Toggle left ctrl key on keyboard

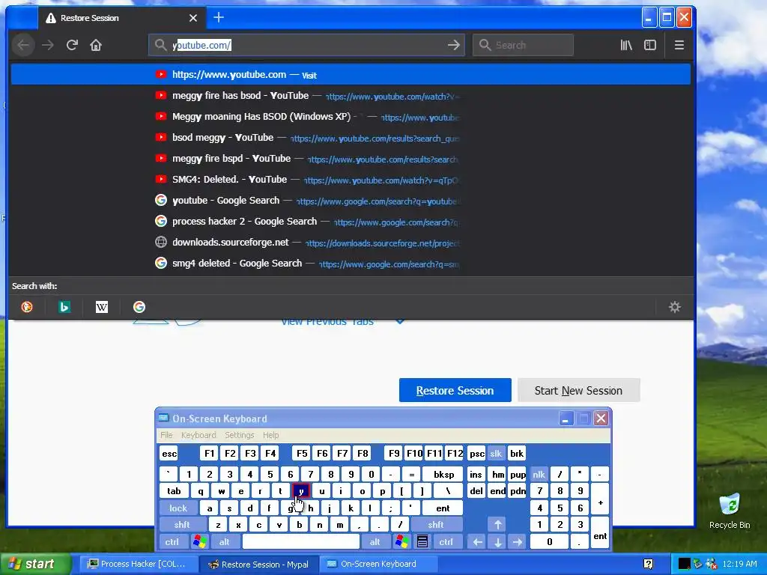(x=172, y=542)
